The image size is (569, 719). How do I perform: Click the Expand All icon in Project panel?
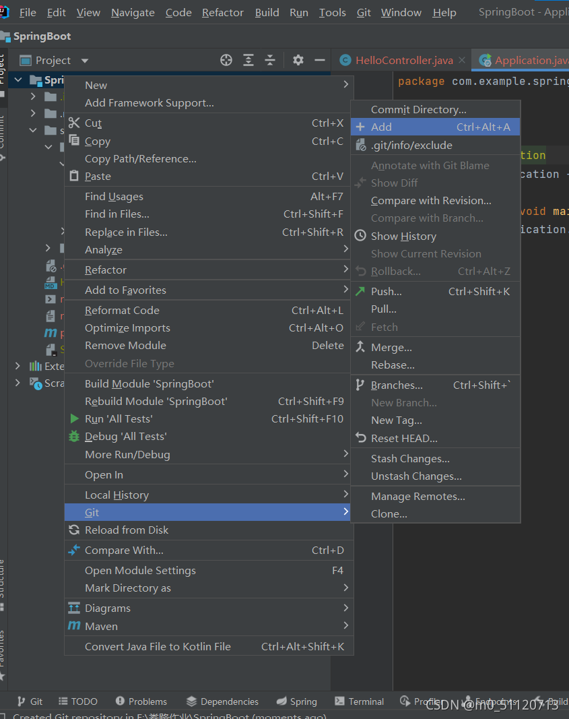click(x=248, y=60)
